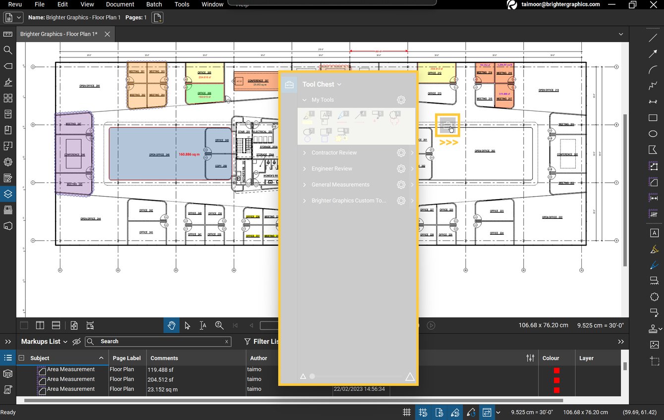Image resolution: width=664 pixels, height=420 pixels.
Task: Select the Line tool from right toolbar
Action: 652,38
